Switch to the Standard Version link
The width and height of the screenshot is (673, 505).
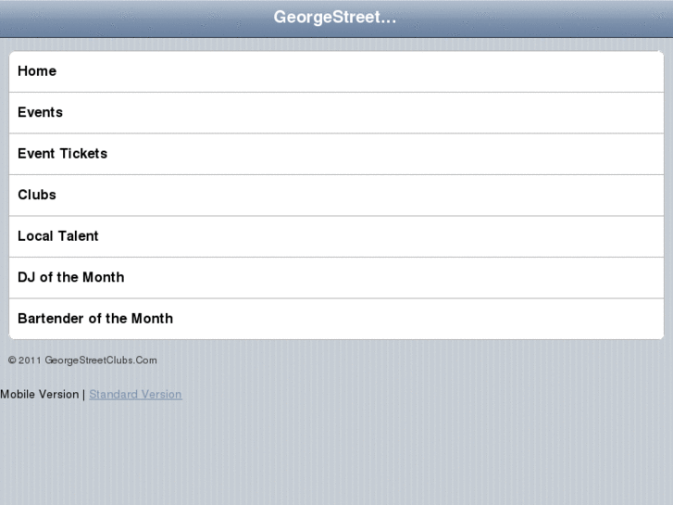tap(135, 395)
